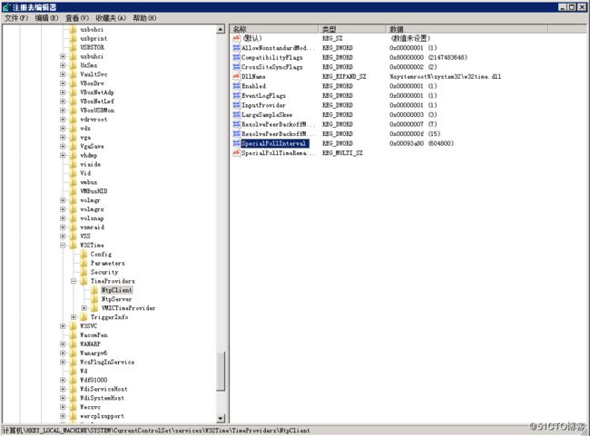The width and height of the screenshot is (590, 436).
Task: Expand the VMICTimeProvider tree node
Action: [84, 308]
